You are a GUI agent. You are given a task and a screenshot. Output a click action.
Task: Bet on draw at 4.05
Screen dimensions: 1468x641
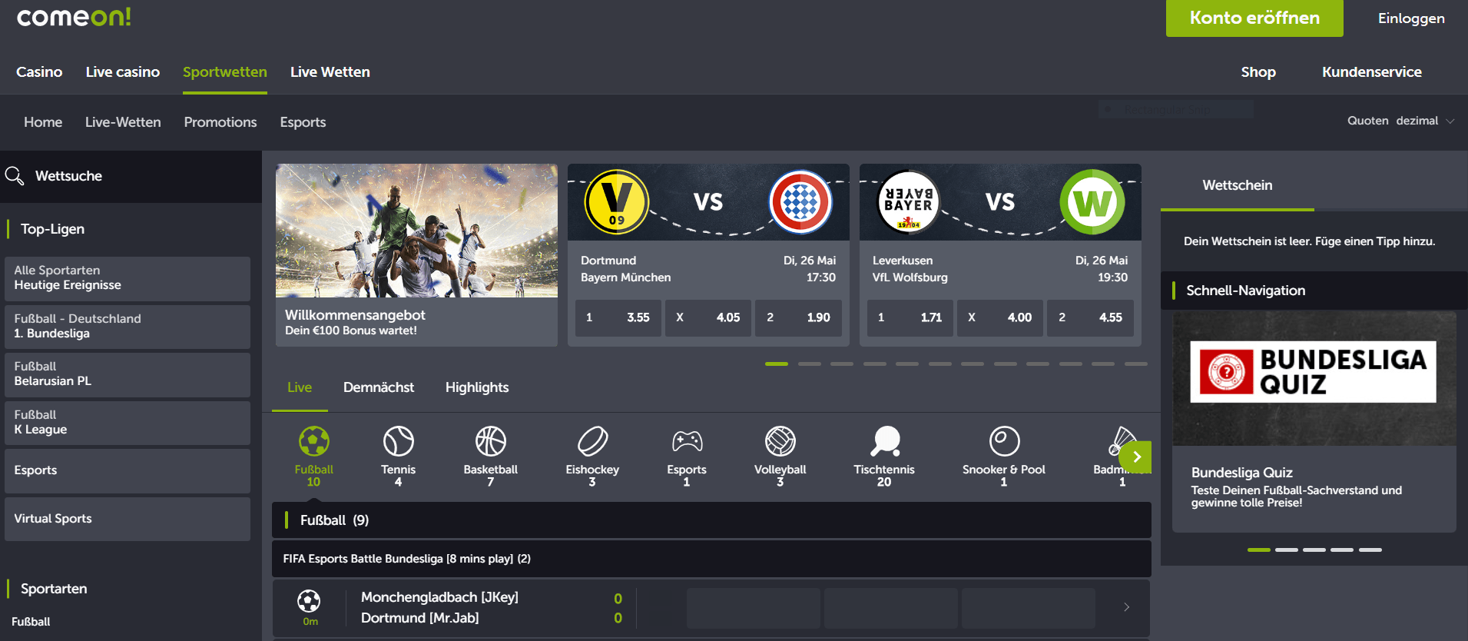708,317
